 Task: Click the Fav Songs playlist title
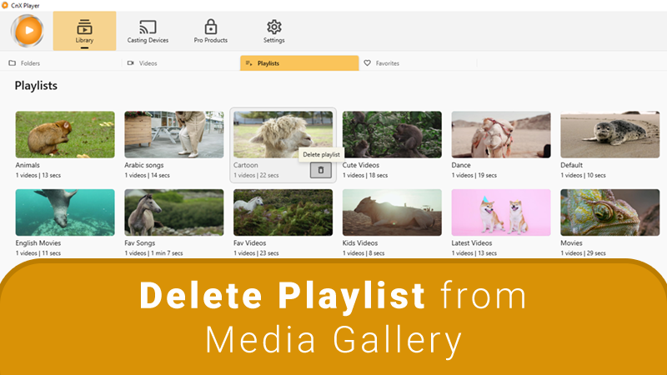140,242
